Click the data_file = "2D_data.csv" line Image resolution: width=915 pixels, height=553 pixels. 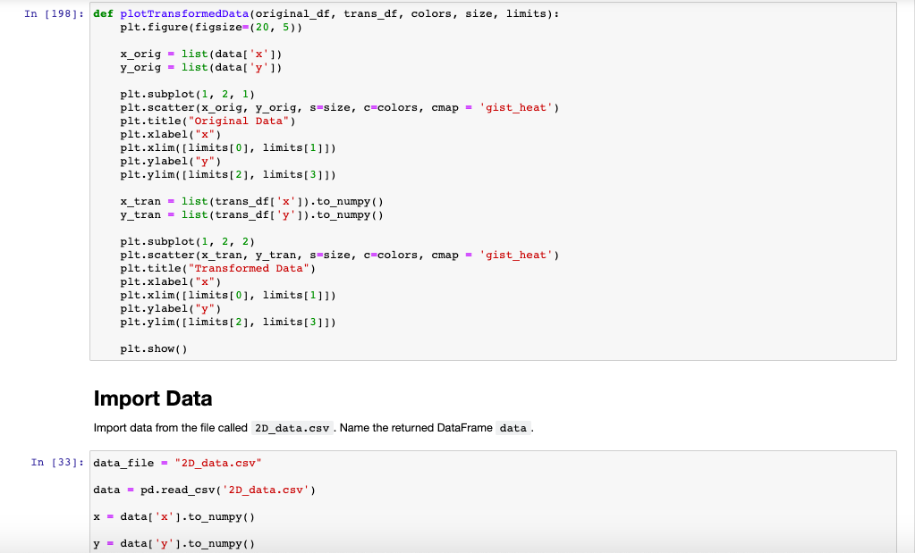pos(179,462)
